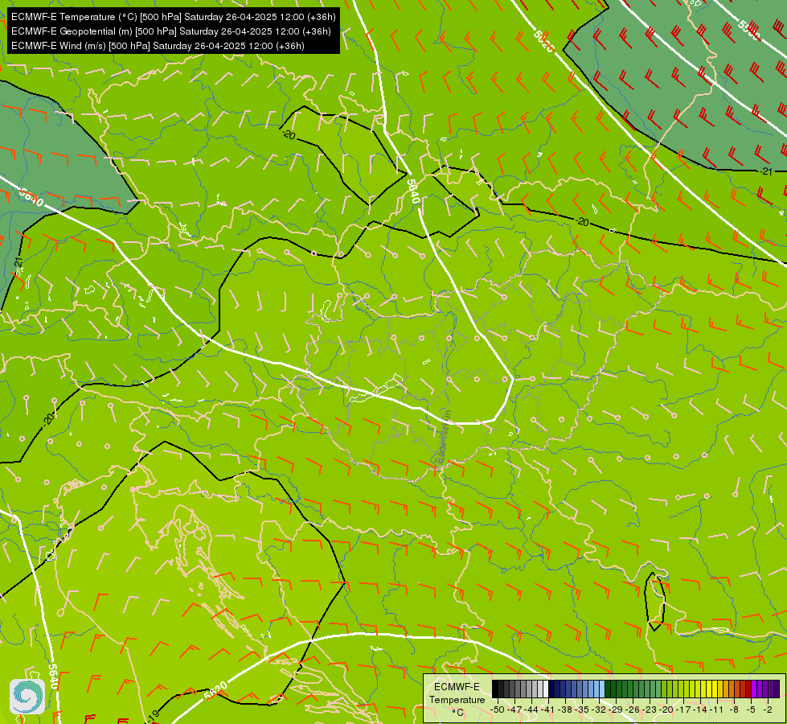Viewport: 787px width, 724px height.
Task: Click the -44 legend value
Action: 531,710
